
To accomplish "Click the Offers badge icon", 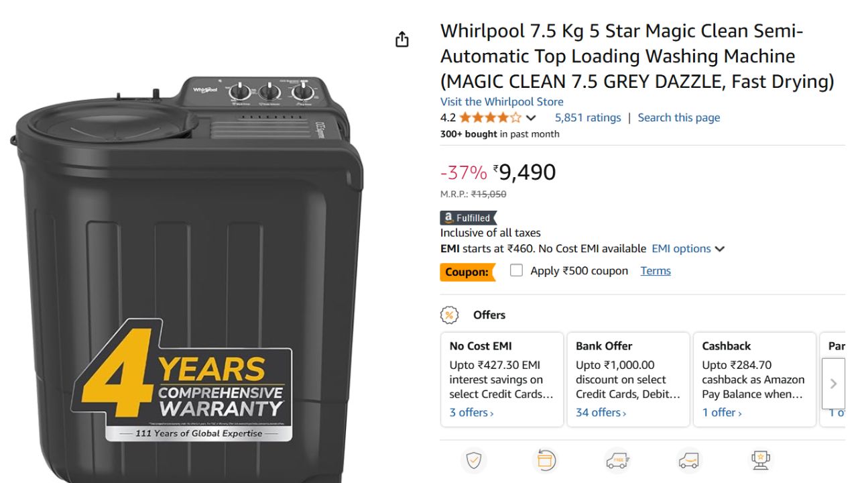I will point(449,315).
